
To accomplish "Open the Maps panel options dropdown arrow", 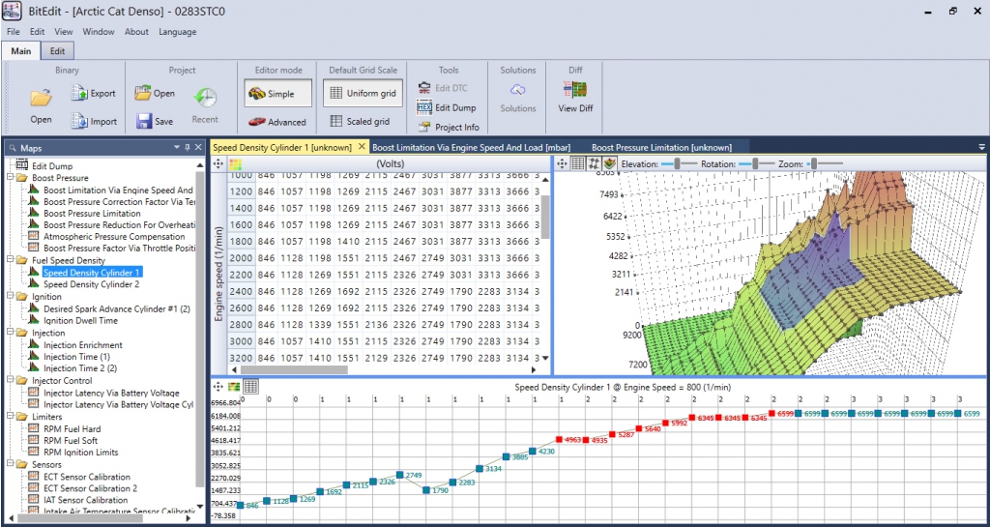I will (x=177, y=147).
